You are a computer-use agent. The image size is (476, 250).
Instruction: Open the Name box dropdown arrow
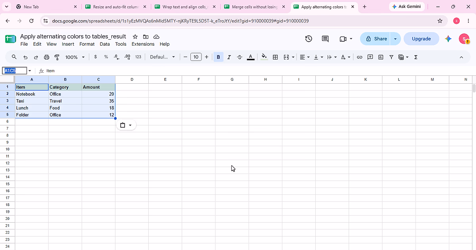coord(30,71)
